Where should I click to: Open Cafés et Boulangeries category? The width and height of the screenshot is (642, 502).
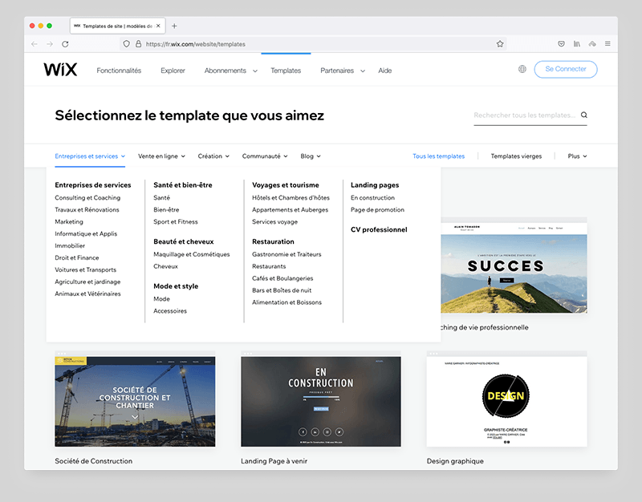[x=282, y=278]
